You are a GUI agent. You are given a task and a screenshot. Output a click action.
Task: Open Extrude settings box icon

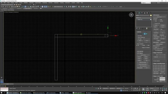(x=142, y=57)
